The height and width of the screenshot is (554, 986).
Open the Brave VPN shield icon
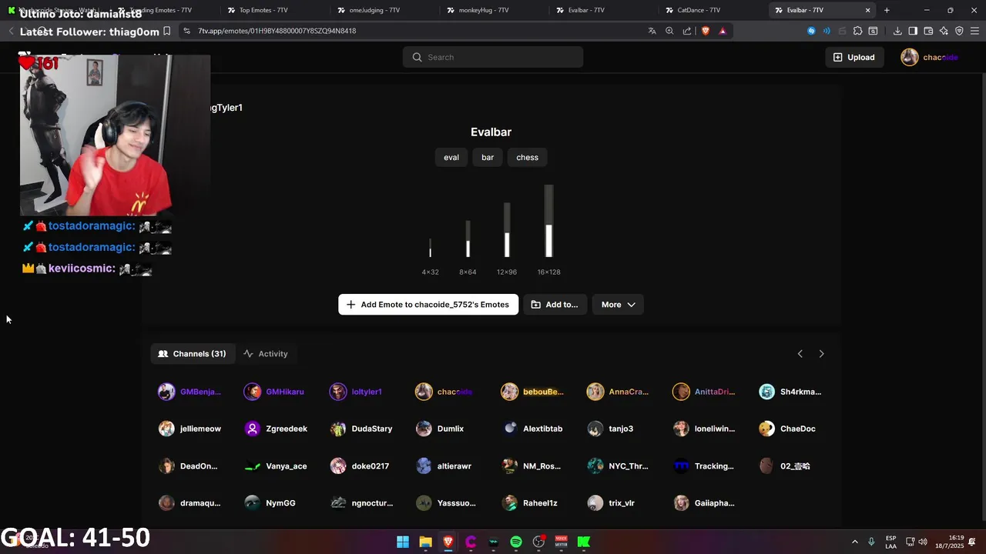point(959,31)
